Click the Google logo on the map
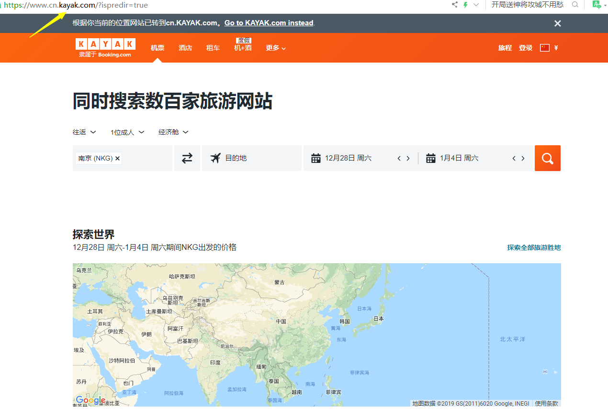This screenshot has width=608, height=419. [90, 400]
